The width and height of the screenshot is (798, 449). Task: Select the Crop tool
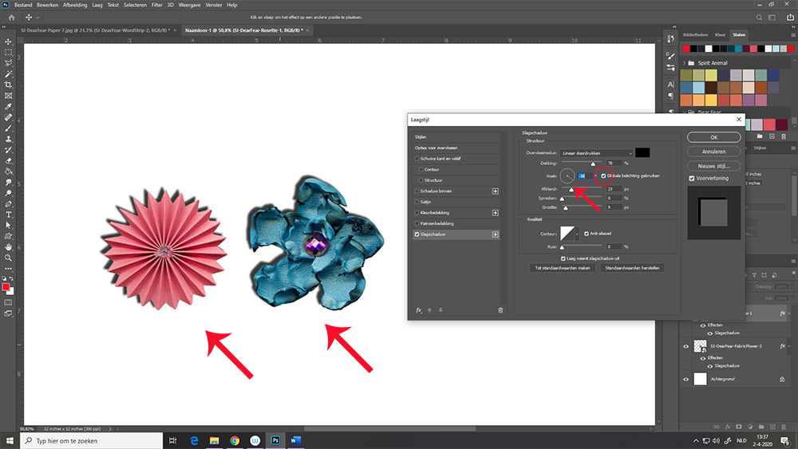pos(8,85)
